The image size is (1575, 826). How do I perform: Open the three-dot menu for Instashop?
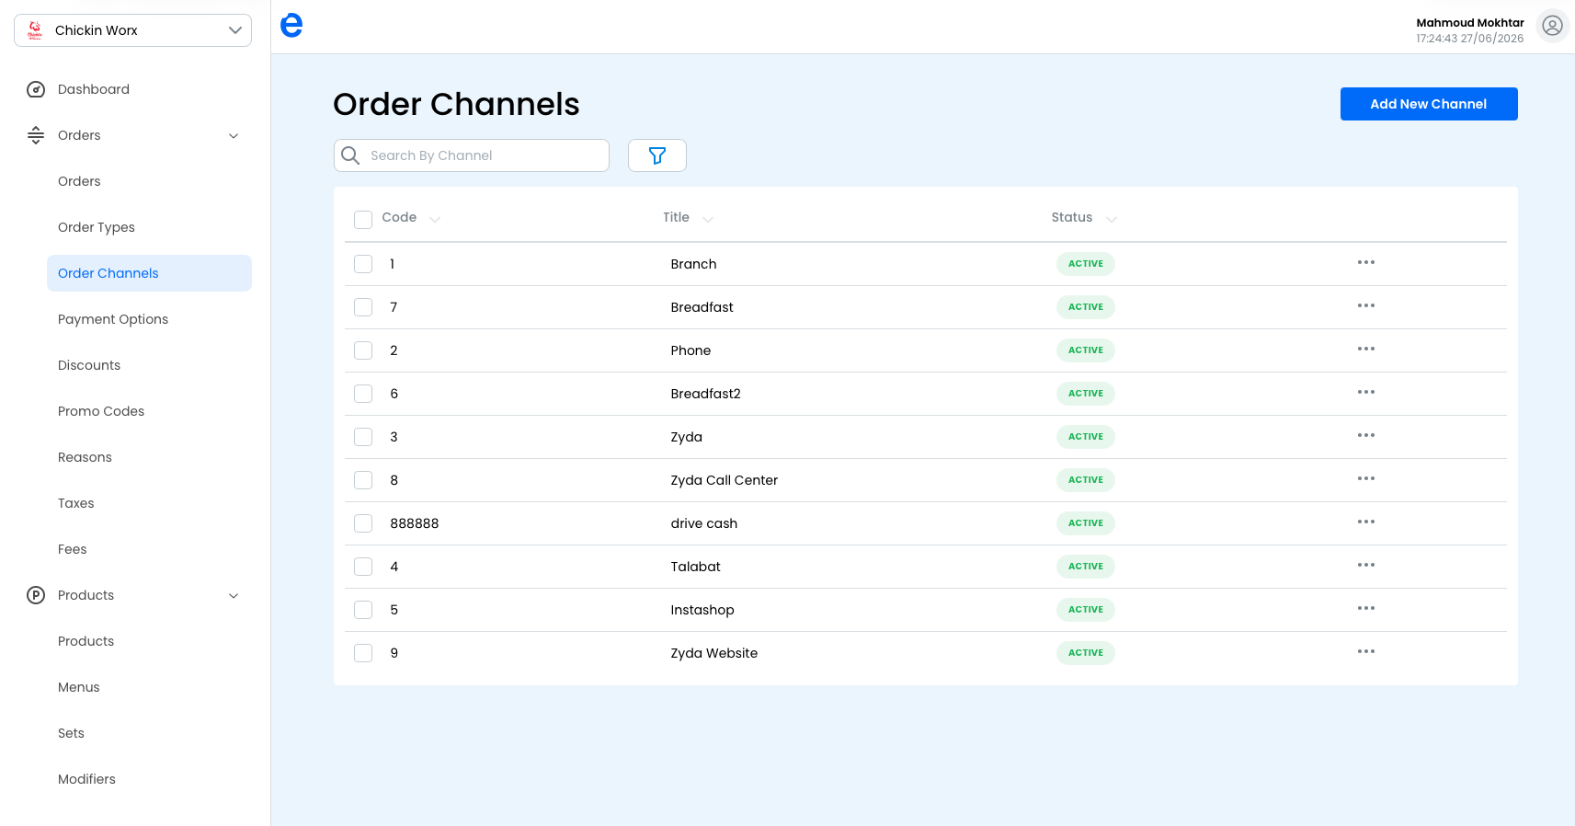(x=1366, y=608)
